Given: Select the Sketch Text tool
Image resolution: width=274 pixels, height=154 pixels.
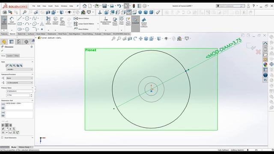Looking at the screenshot, I should pyautogui.click(x=42, y=24).
